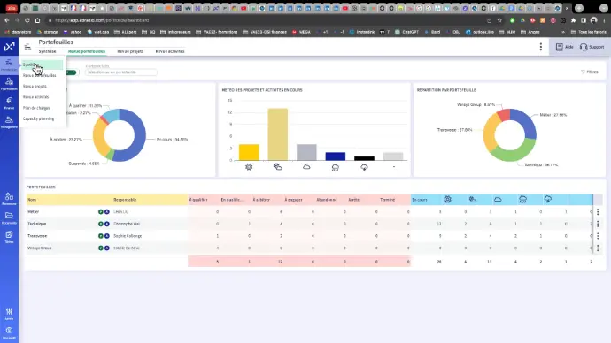This screenshot has width=611, height=343.
Task: Open the Tâches section in the sidebar
Action: tap(9, 236)
